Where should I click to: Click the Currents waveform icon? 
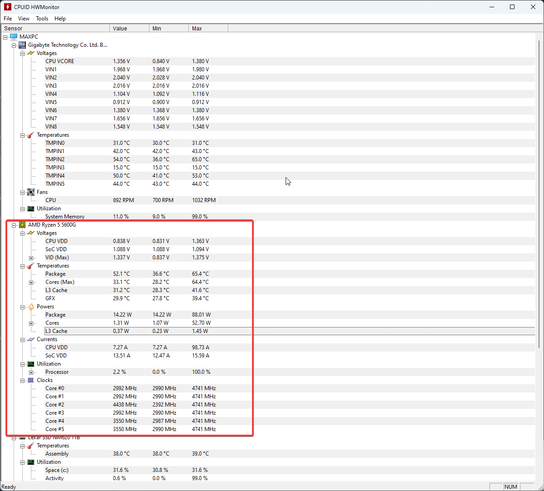[x=31, y=339]
